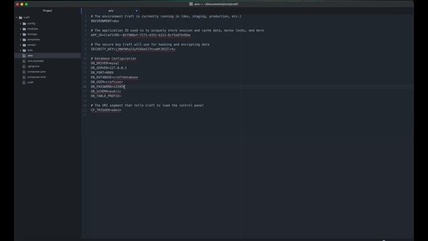Open the .gitignore file
Screen dimensions: 428x241
[x=33, y=66]
